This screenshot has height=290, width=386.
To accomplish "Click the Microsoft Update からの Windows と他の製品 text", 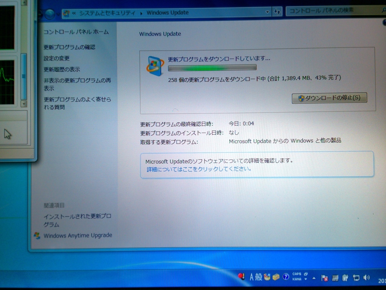I will (285, 141).
